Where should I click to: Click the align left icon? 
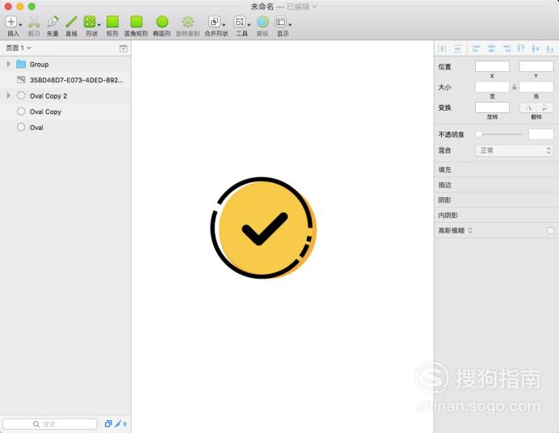[476, 48]
